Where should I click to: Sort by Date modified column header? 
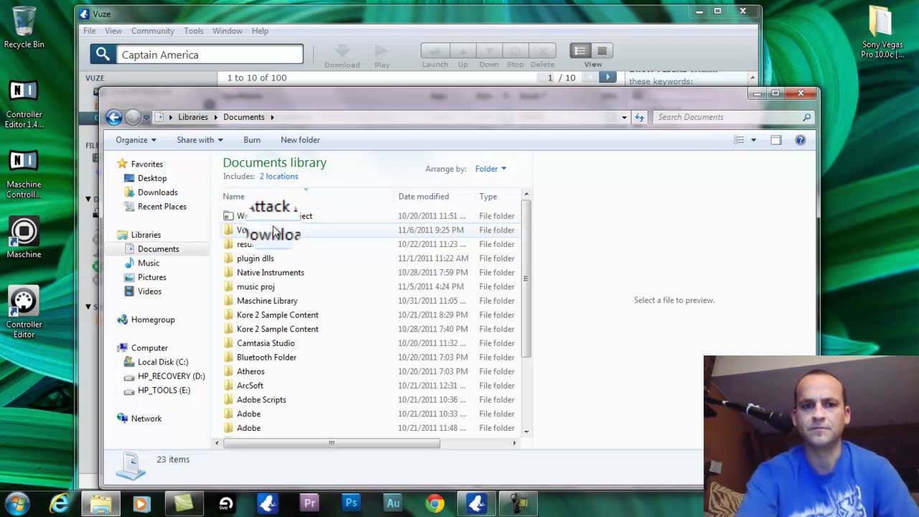pyautogui.click(x=424, y=196)
